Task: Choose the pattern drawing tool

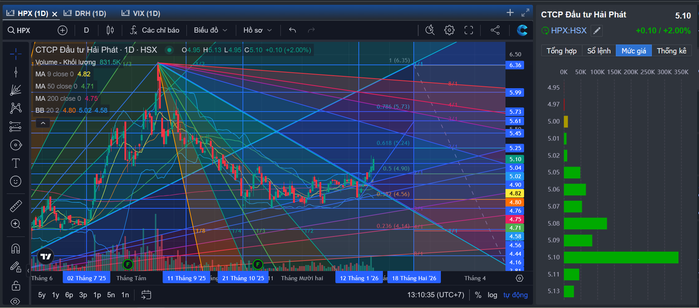Action: [16, 108]
